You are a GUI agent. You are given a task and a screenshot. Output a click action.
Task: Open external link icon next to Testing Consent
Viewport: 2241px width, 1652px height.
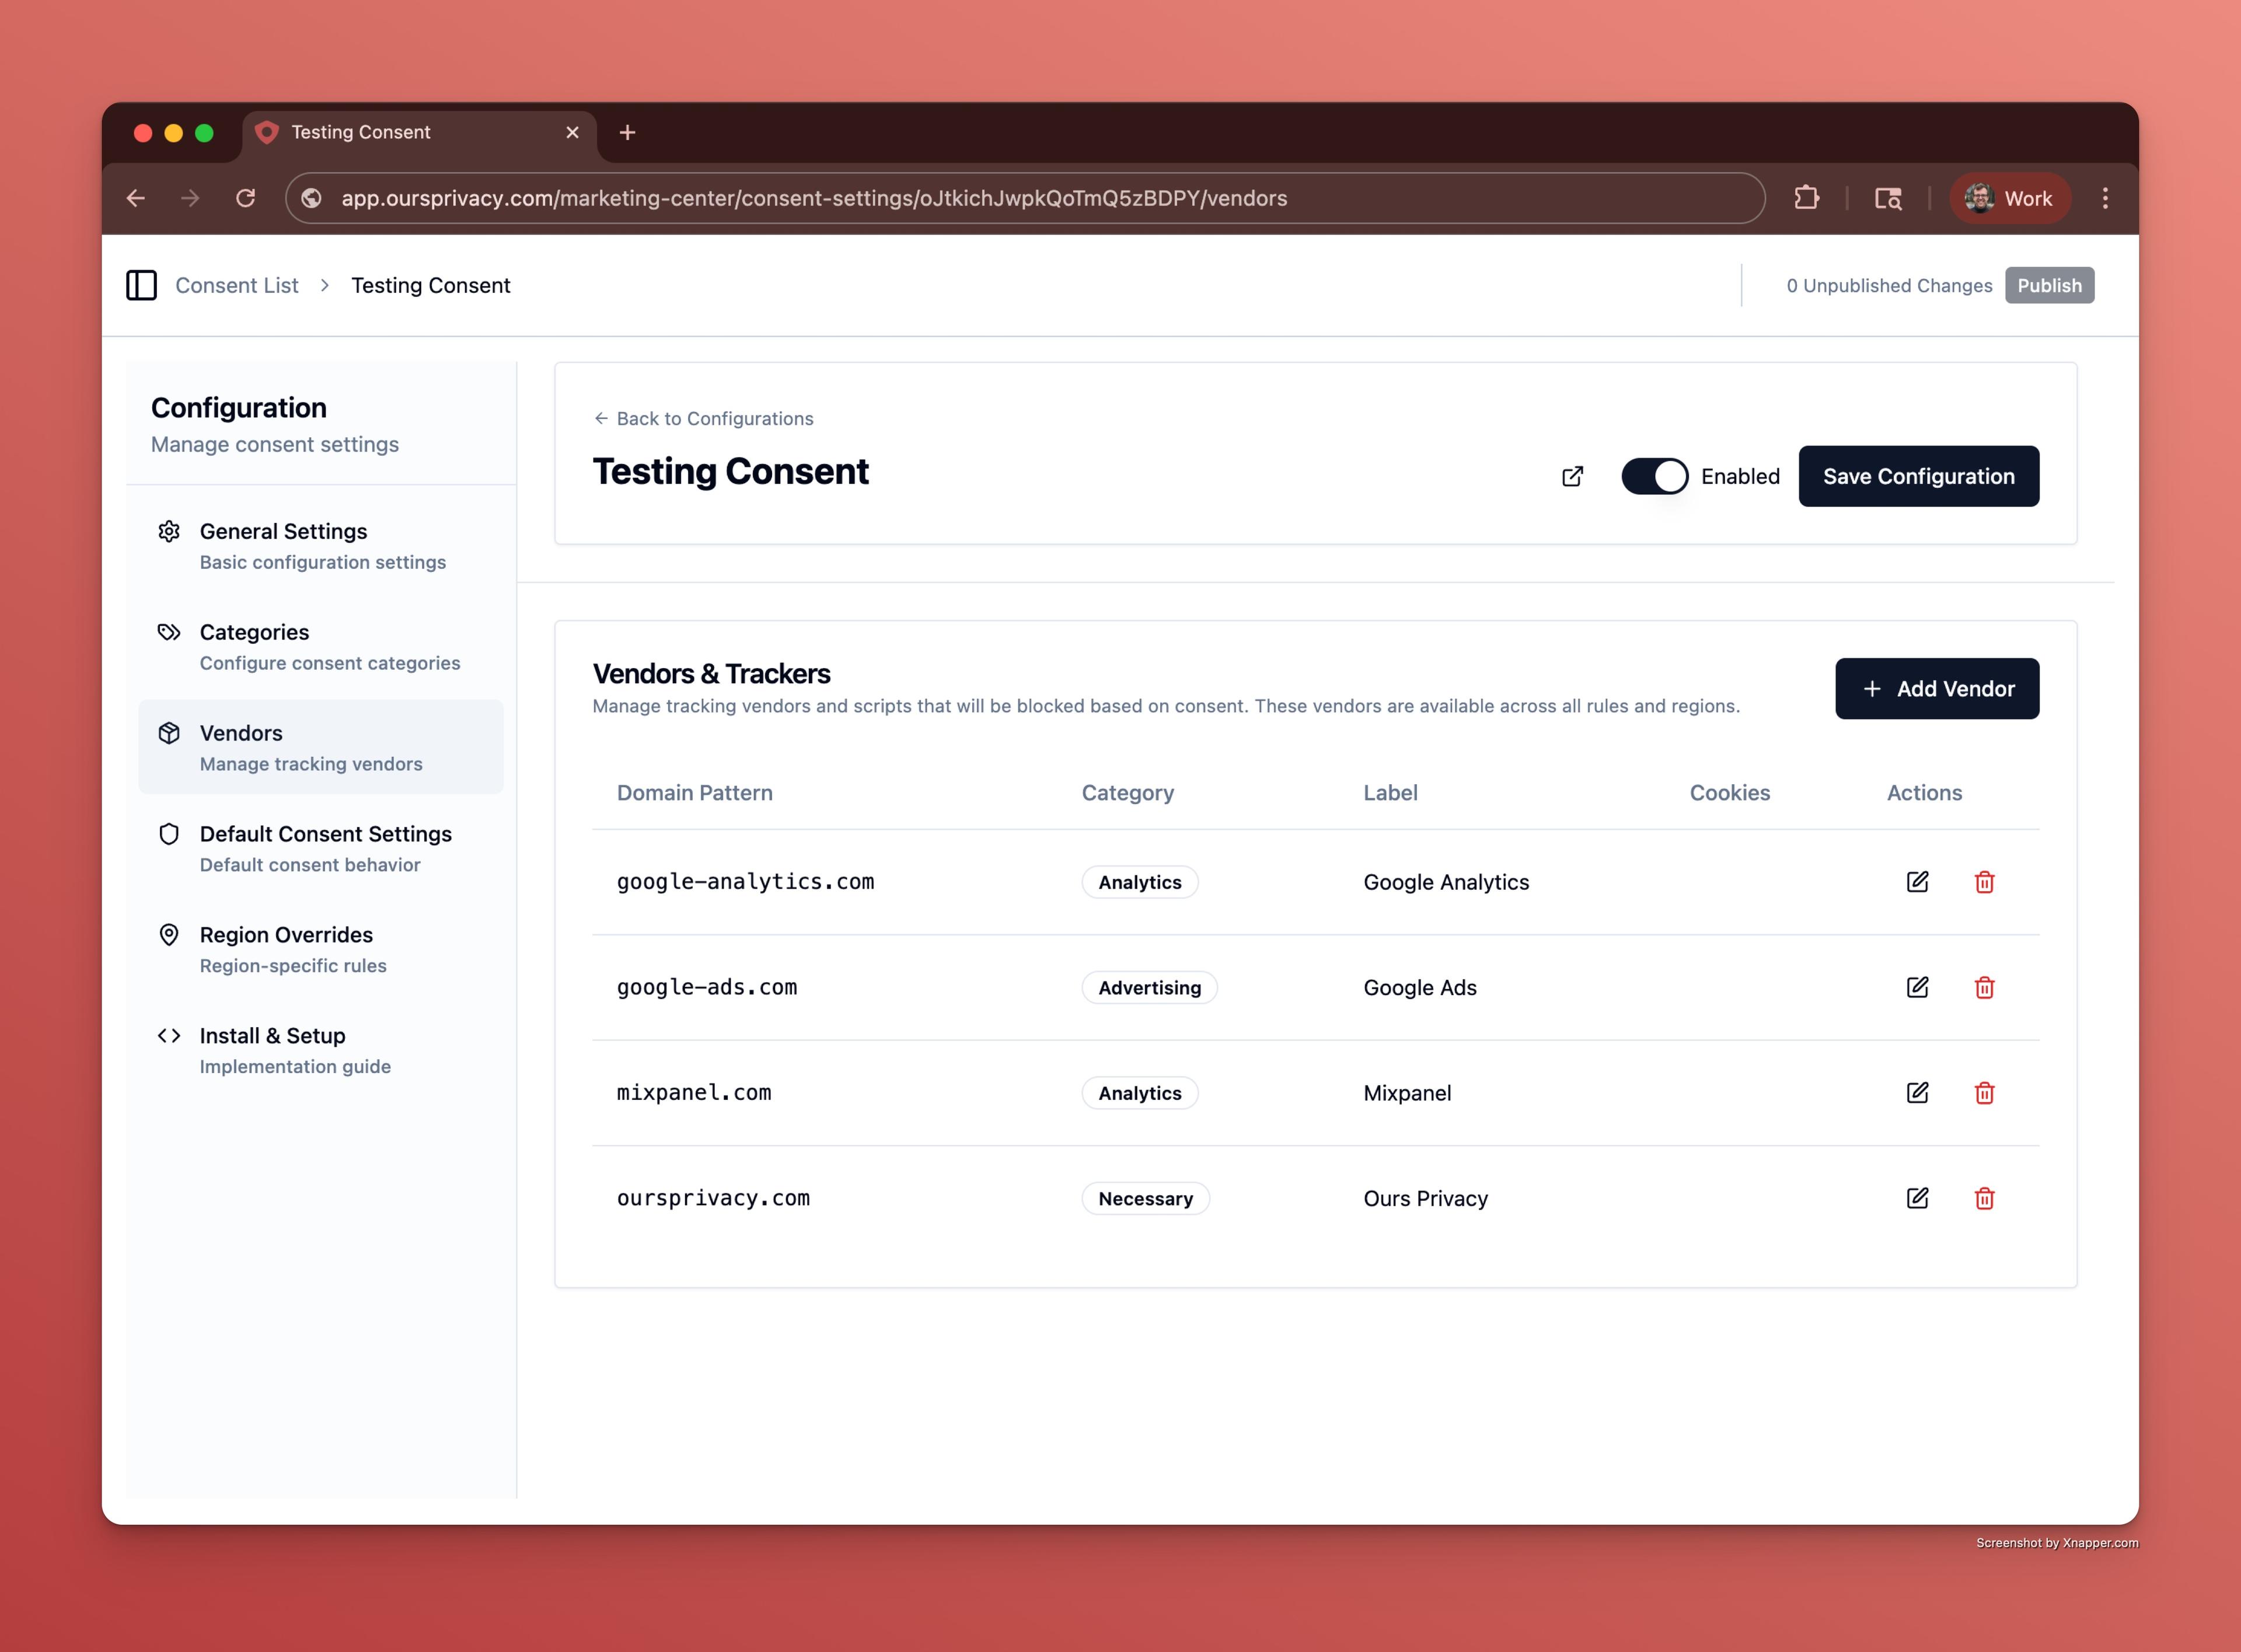click(x=1572, y=476)
